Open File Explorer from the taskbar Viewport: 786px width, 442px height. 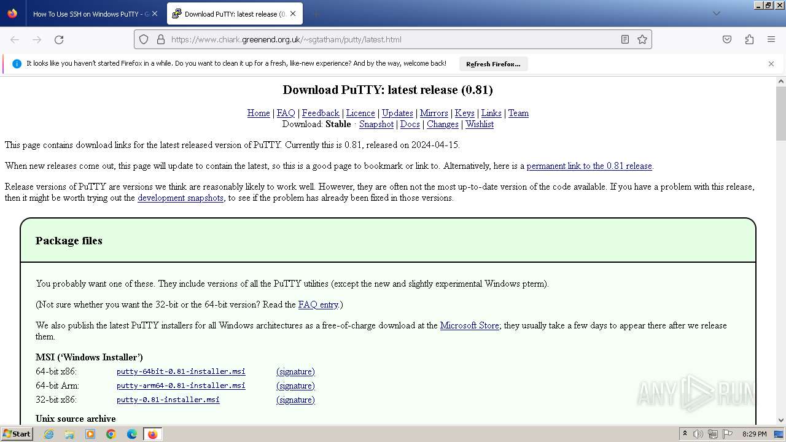[x=69, y=434]
